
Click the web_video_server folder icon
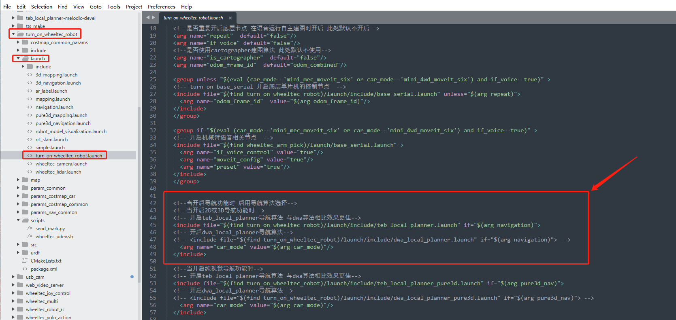coord(20,285)
